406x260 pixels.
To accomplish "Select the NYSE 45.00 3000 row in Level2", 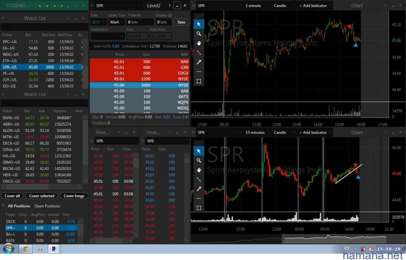I will click(140, 85).
